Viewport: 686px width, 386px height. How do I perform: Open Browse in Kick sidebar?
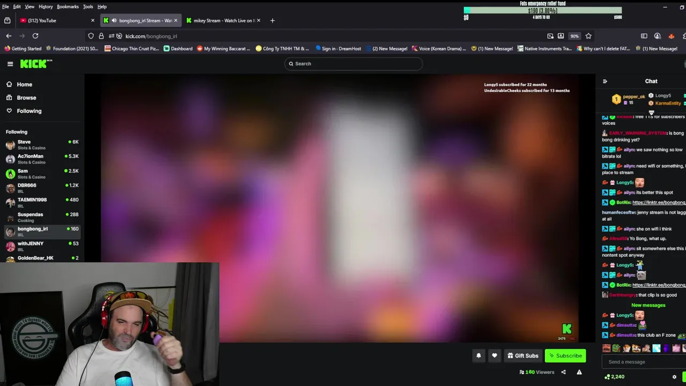tap(26, 98)
